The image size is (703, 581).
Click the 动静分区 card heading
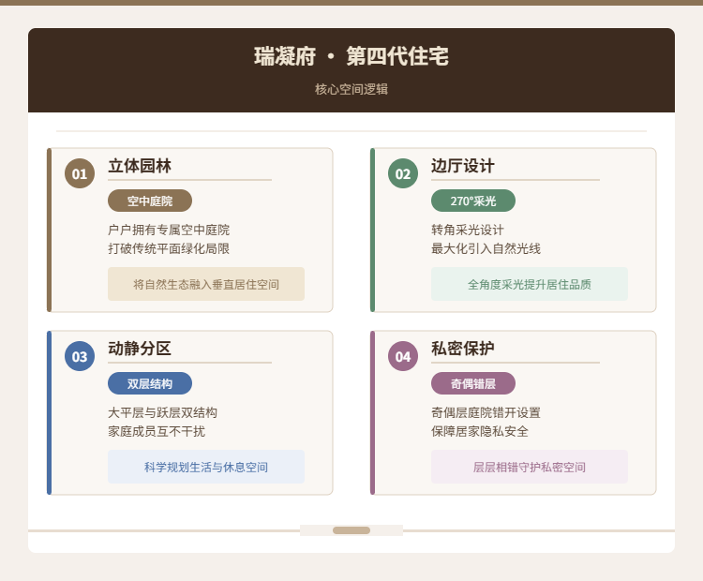(140, 349)
